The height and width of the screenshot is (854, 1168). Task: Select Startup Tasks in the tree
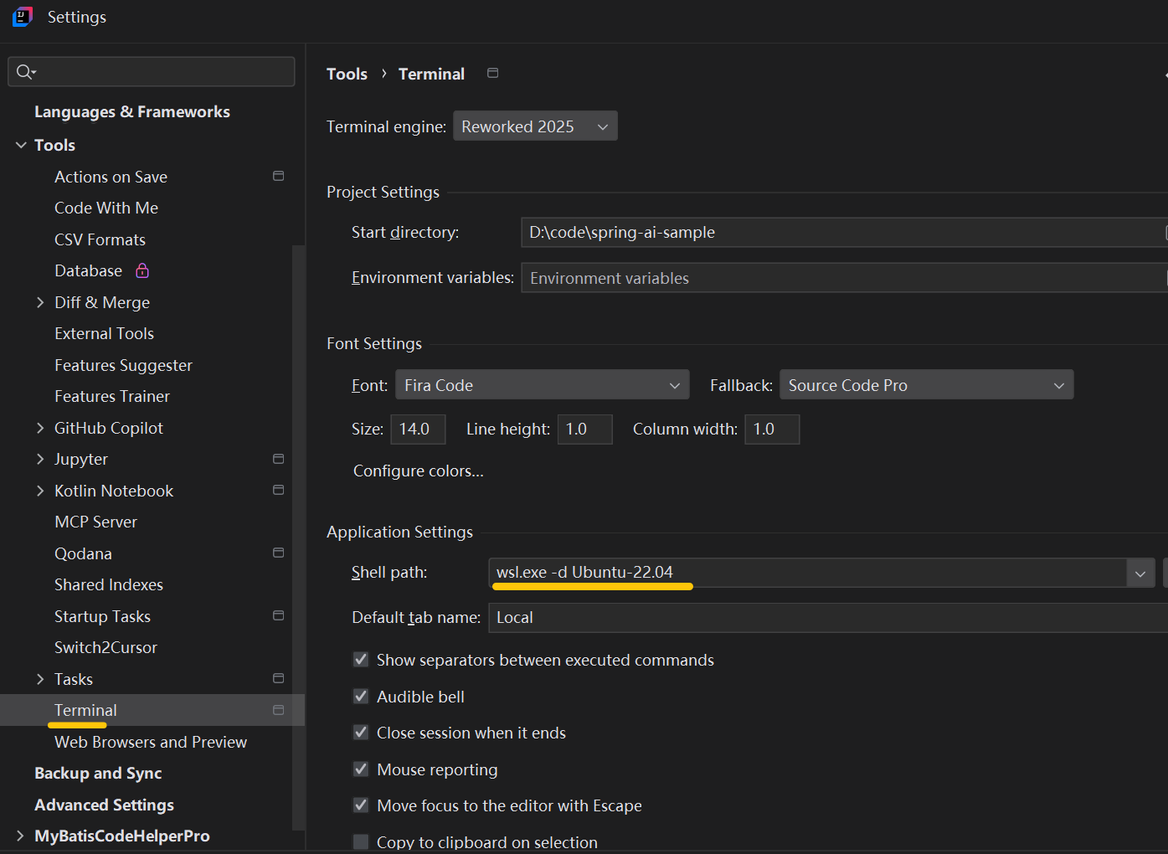coord(102,616)
